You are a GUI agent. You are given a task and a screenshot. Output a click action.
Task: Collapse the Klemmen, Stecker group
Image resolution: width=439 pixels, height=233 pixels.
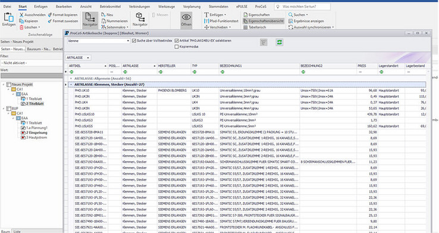71,85
